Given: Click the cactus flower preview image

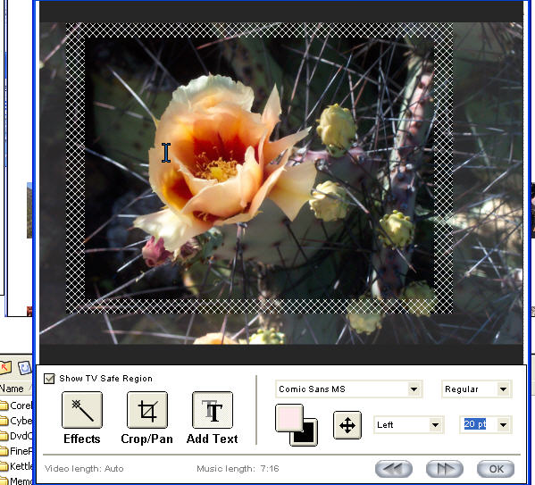Looking at the screenshot, I should (x=281, y=183).
